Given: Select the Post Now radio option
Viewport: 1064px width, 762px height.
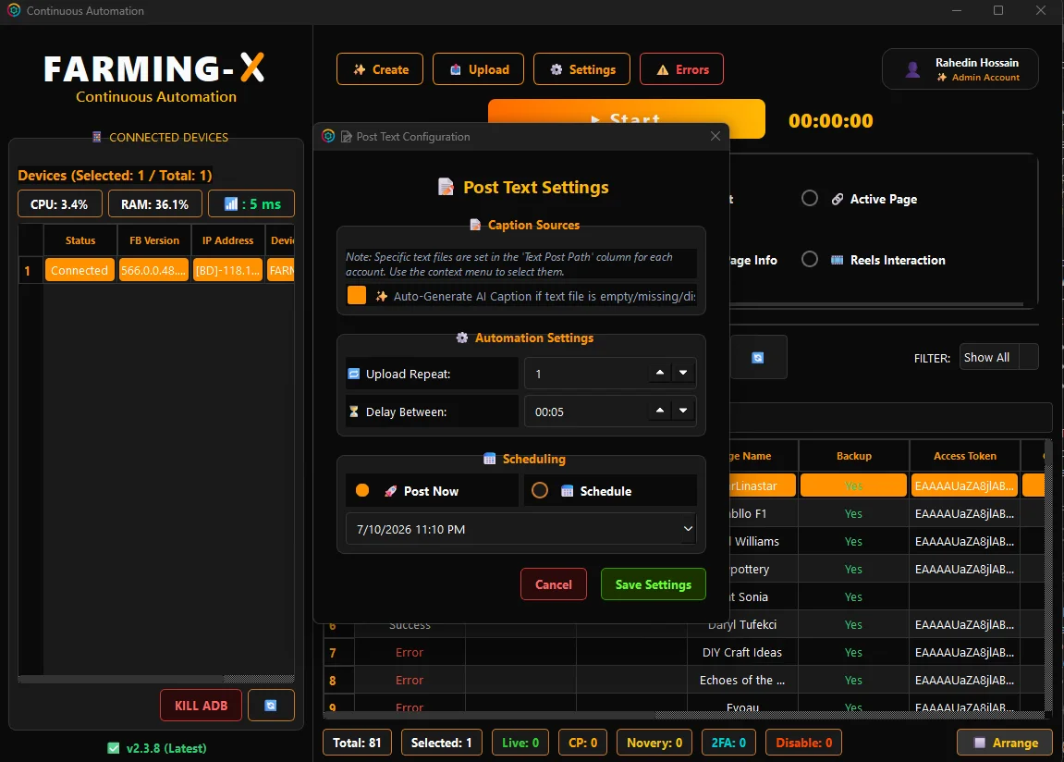Looking at the screenshot, I should click(x=362, y=491).
